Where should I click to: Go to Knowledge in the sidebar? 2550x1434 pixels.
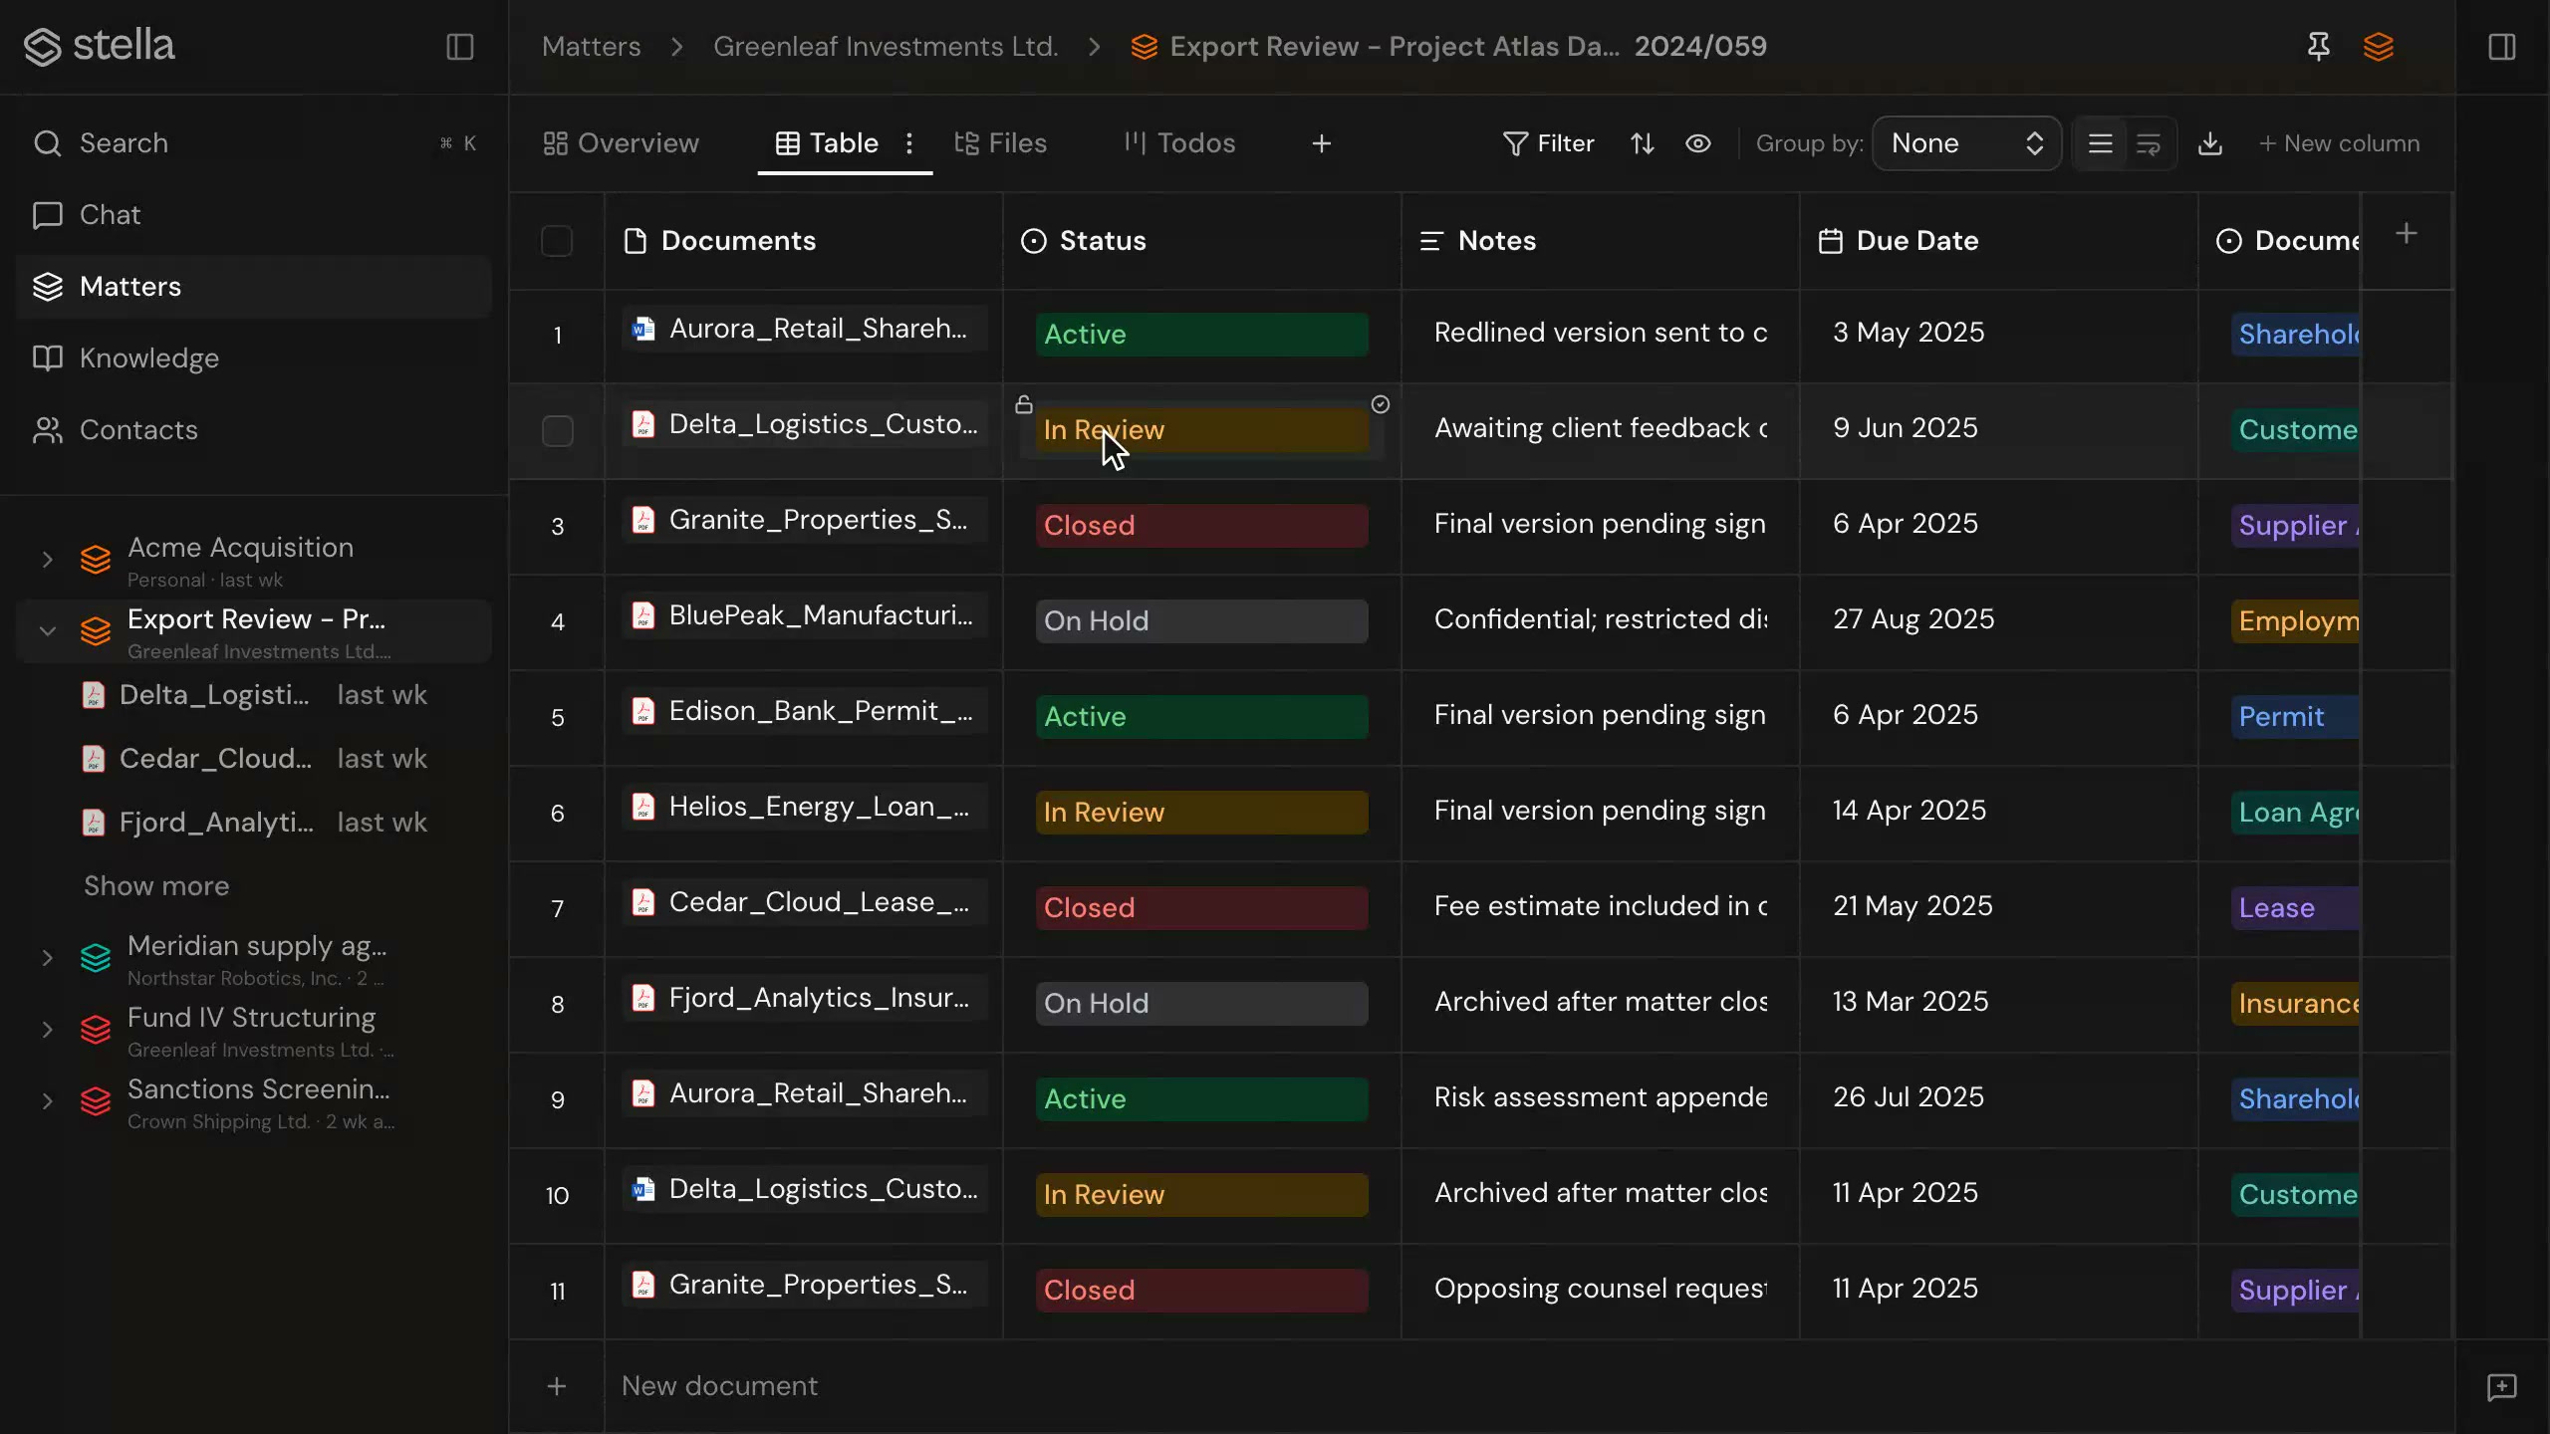tap(254, 358)
